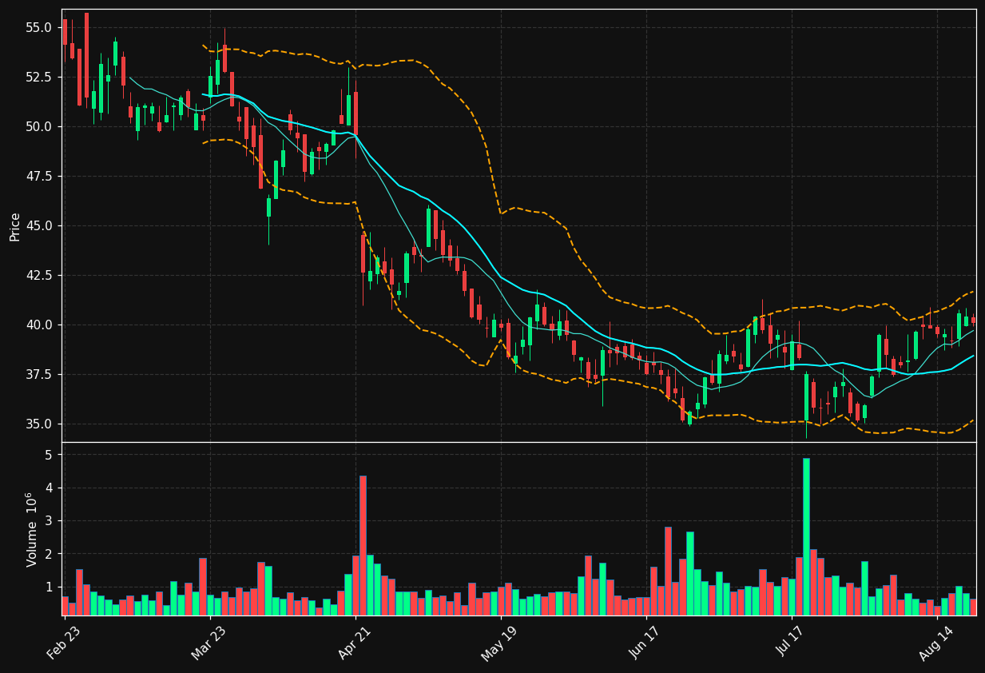Click the 50.0 price tick label
Image resolution: width=985 pixels, height=673 pixels.
(39, 126)
